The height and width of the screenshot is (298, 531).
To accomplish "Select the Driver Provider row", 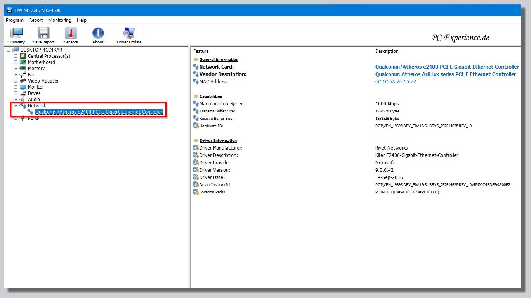I will click(x=356, y=163).
